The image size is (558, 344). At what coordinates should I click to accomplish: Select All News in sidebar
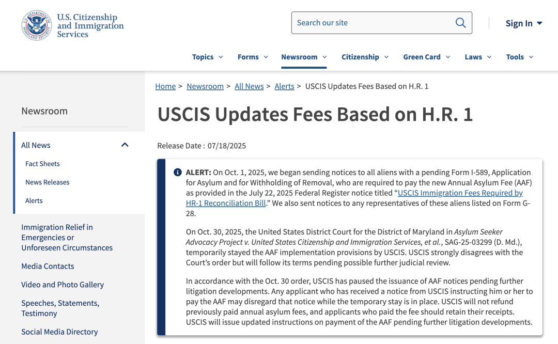point(36,145)
